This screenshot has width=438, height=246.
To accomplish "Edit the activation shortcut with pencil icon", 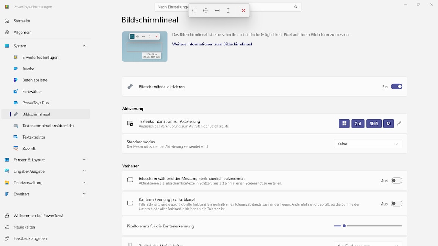I will pyautogui.click(x=399, y=123).
